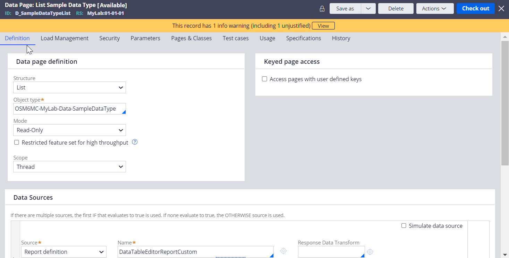Open the Actions menu
Image resolution: width=509 pixels, height=258 pixels.
pyautogui.click(x=435, y=9)
